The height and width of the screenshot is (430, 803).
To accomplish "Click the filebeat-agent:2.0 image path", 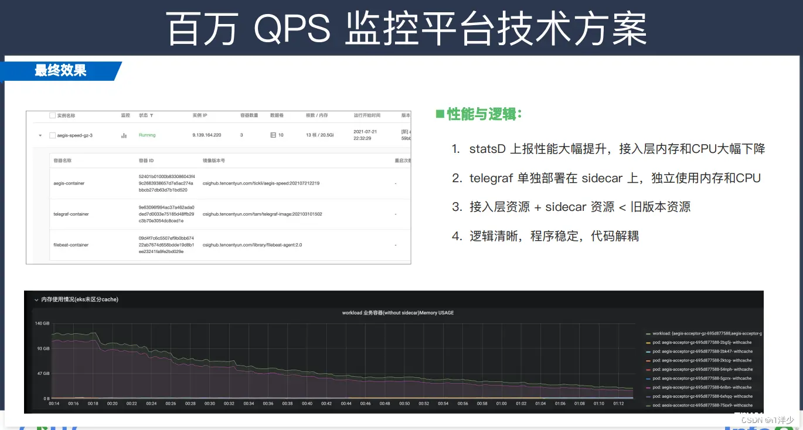I will 252,245.
